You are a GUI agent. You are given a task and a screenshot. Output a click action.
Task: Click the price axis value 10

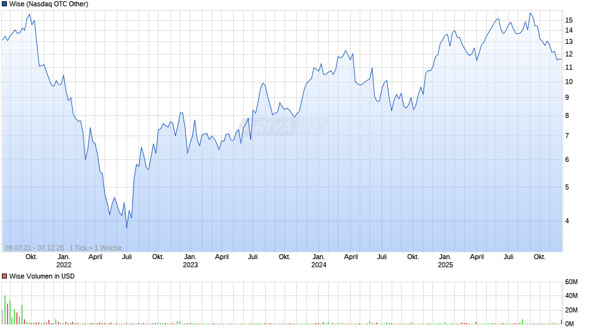(569, 82)
